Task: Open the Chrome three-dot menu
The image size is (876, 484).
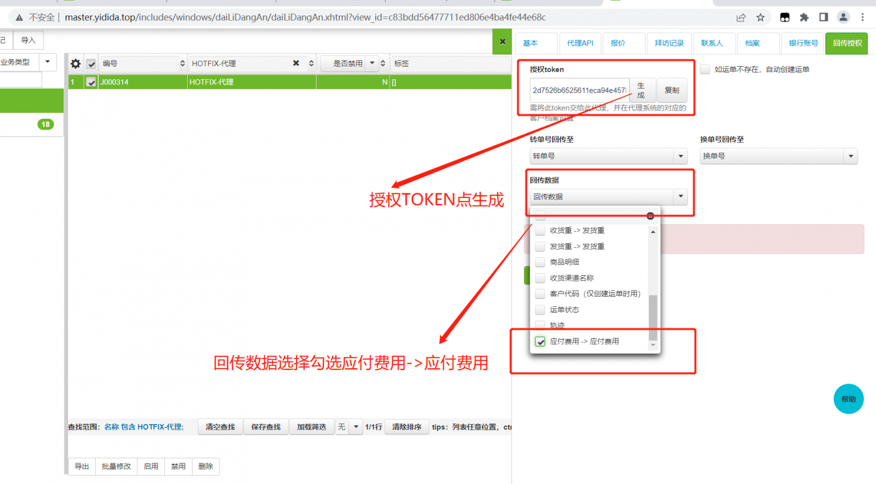Action: (862, 17)
